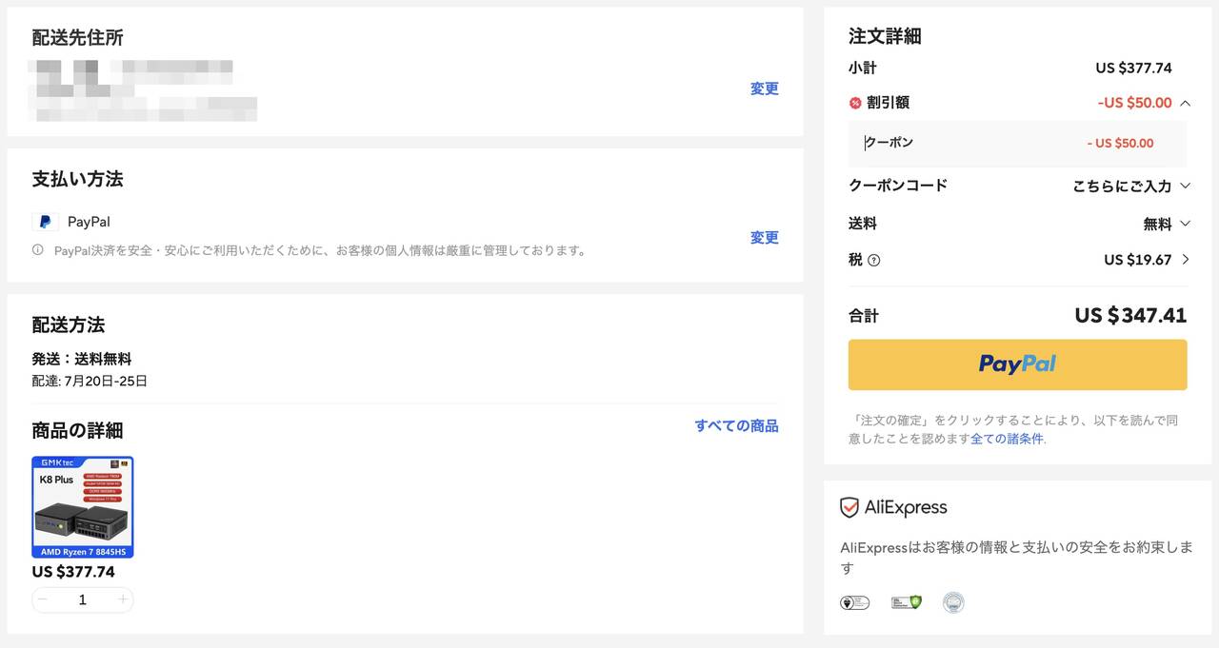1219x648 pixels.
Task: Decrease quantity with the minus button
Action: coord(43,599)
